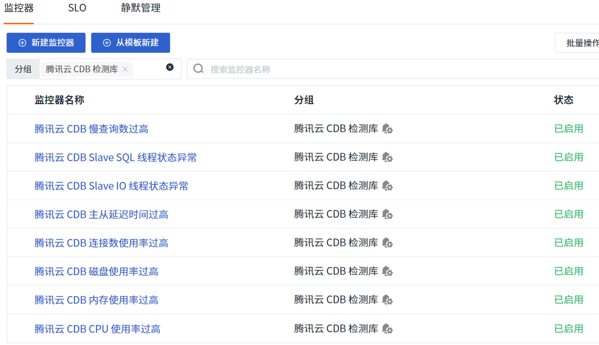Viewport: 599px width, 345px height.
Task: Click group name 腾讯云 CDB 检测库 in 主从延迟时间过高 row
Action: (336, 214)
